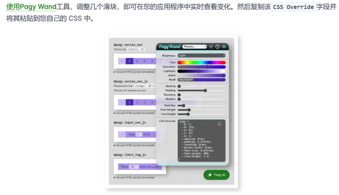Click the "of 50" text in input nav
339x195 pixels.
click(x=146, y=134)
